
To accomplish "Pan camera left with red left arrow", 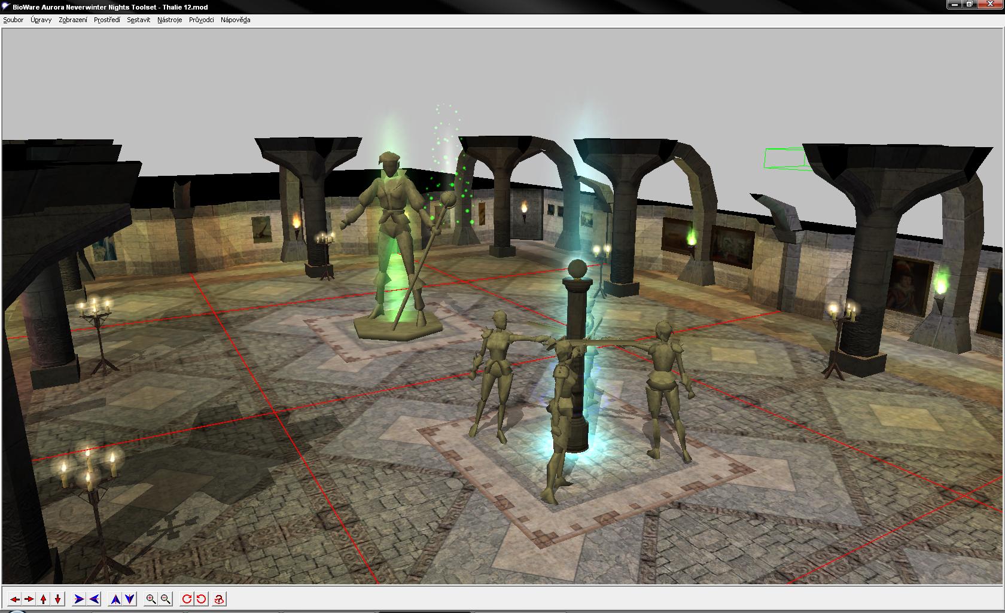I will tap(14, 599).
